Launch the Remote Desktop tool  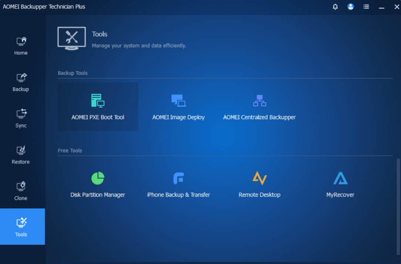coord(259,184)
